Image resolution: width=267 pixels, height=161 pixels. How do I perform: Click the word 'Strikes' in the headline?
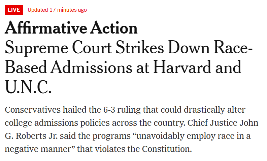coord(140,48)
